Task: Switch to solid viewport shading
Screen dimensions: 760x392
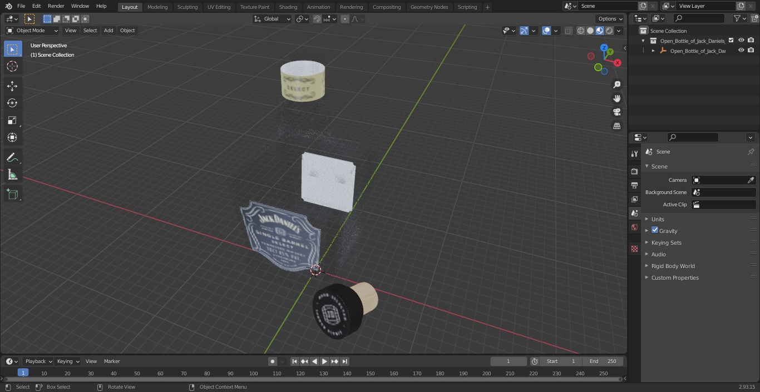Action: pos(590,31)
